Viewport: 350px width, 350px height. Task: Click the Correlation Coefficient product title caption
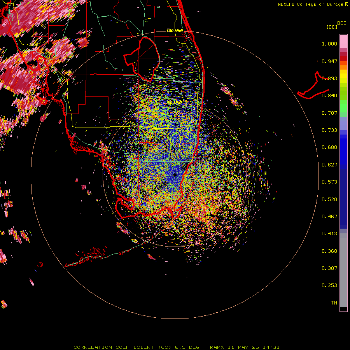[x=176, y=347]
